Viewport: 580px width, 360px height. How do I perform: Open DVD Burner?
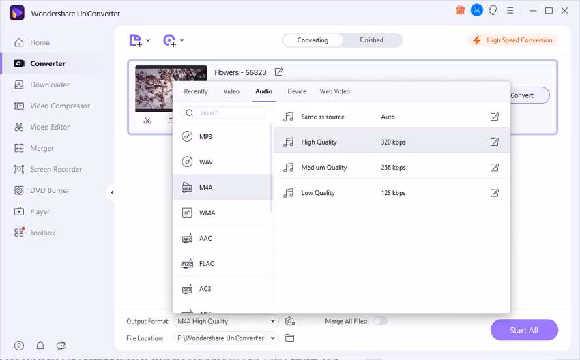42,190
